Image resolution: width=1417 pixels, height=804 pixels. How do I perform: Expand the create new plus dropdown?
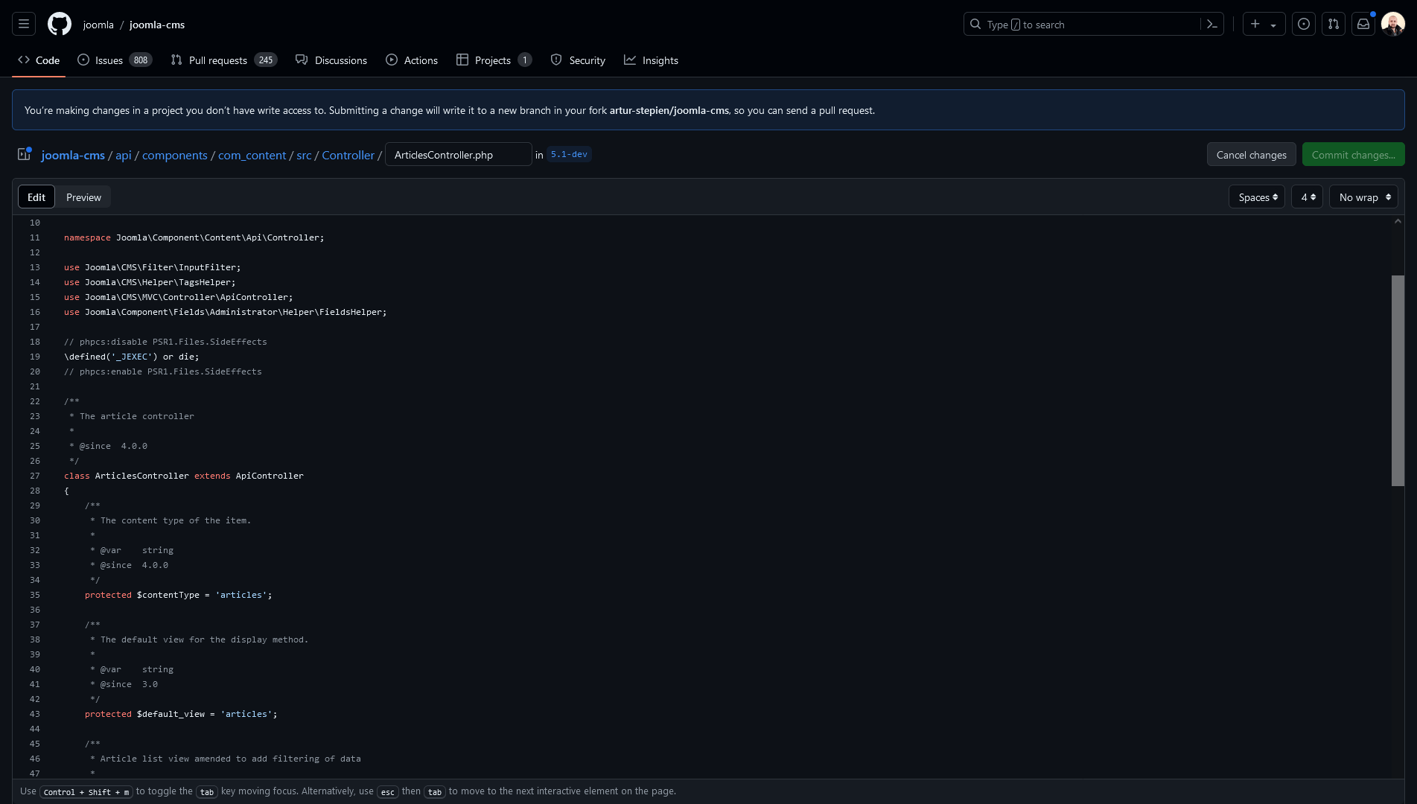tap(1263, 25)
